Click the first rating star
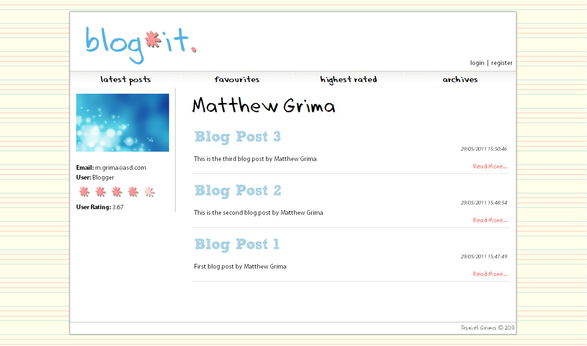This screenshot has width=587, height=346. [84, 192]
